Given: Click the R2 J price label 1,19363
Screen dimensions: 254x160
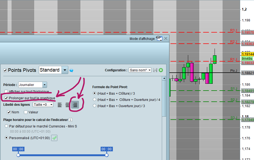Looking at the screenshot, I should tap(248, 44).
